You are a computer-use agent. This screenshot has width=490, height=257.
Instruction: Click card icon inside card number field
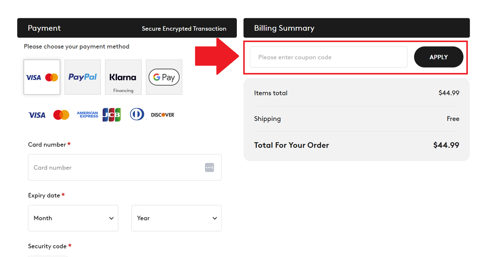(x=209, y=168)
